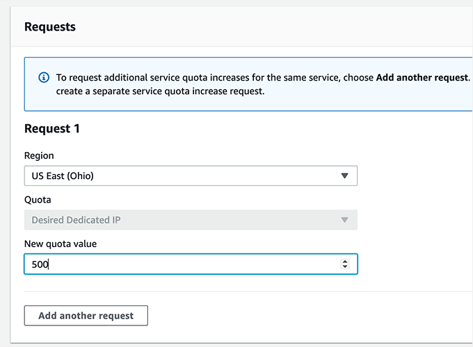Click 'create a separate service quota increase request' text
Screen dimensions: 473x347
[160, 91]
